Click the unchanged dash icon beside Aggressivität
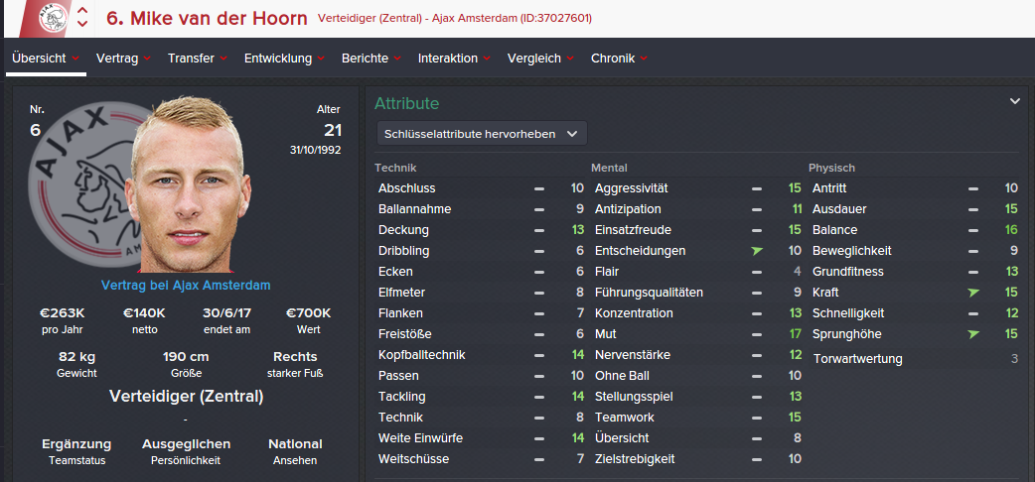Image resolution: width=1035 pixels, height=482 pixels. point(757,188)
